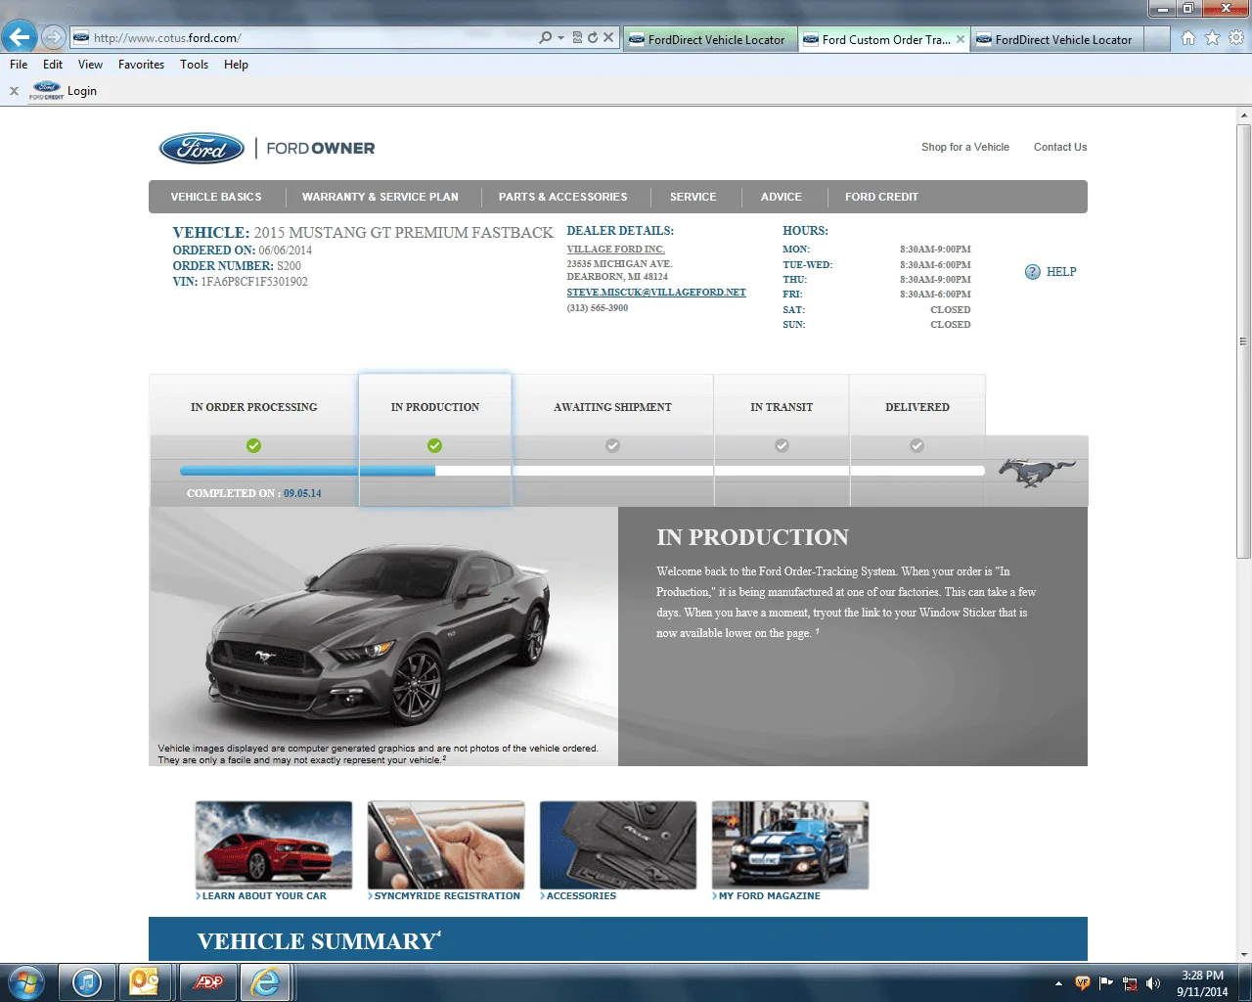The image size is (1252, 1002).
Task: Click grey checkmark under Awaiting Shipment
Action: 612,446
